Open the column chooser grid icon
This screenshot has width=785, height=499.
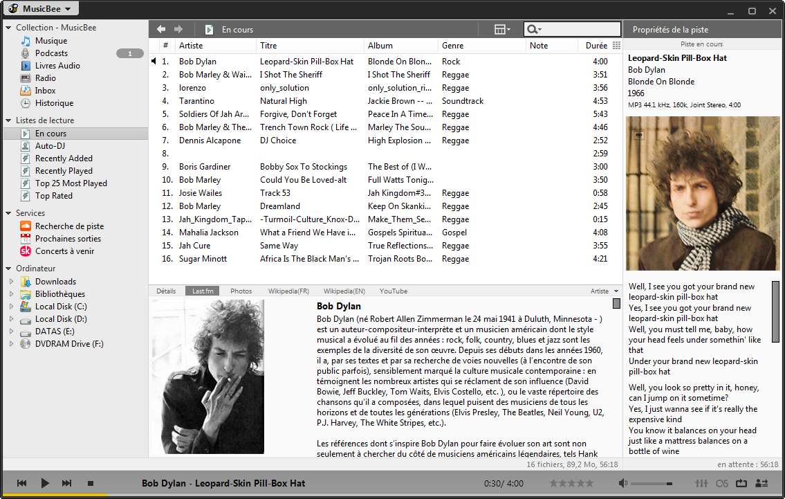point(616,46)
